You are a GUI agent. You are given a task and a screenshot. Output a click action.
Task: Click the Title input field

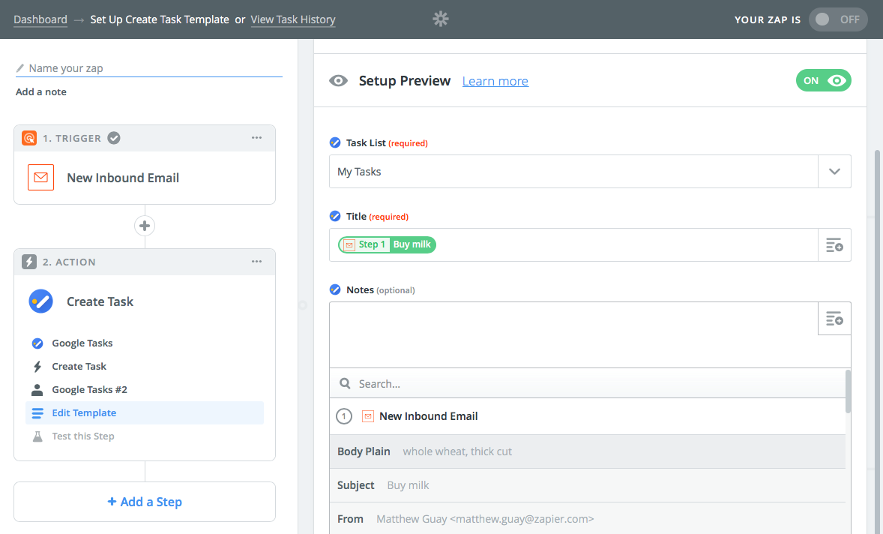(x=573, y=245)
